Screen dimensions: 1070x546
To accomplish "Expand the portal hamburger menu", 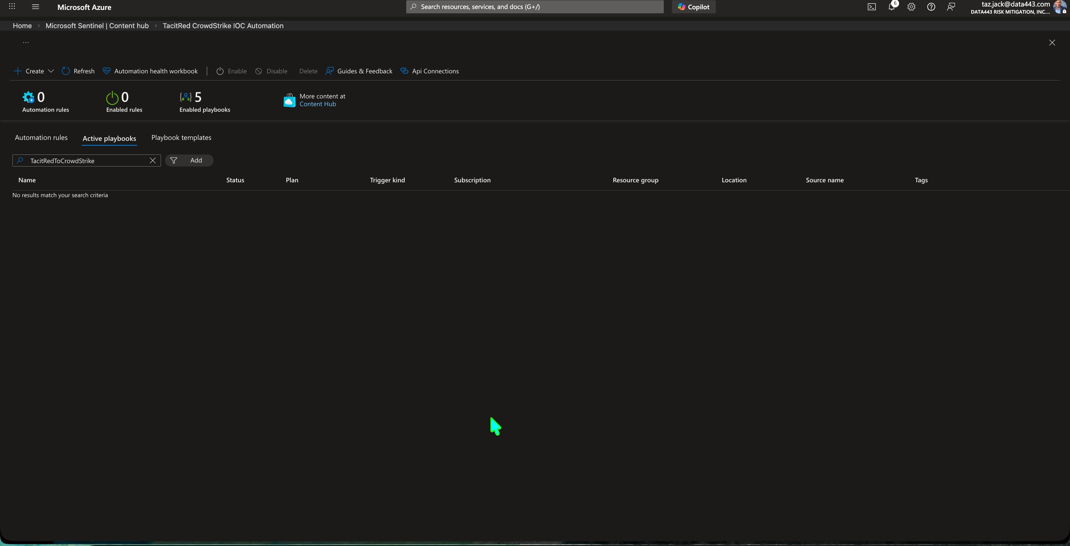I will 35,6.
